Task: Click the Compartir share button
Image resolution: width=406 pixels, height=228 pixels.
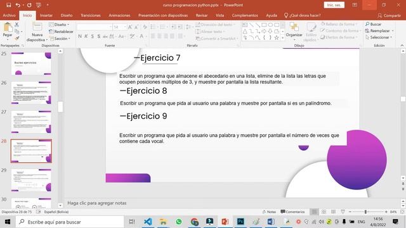Action: 389,15
